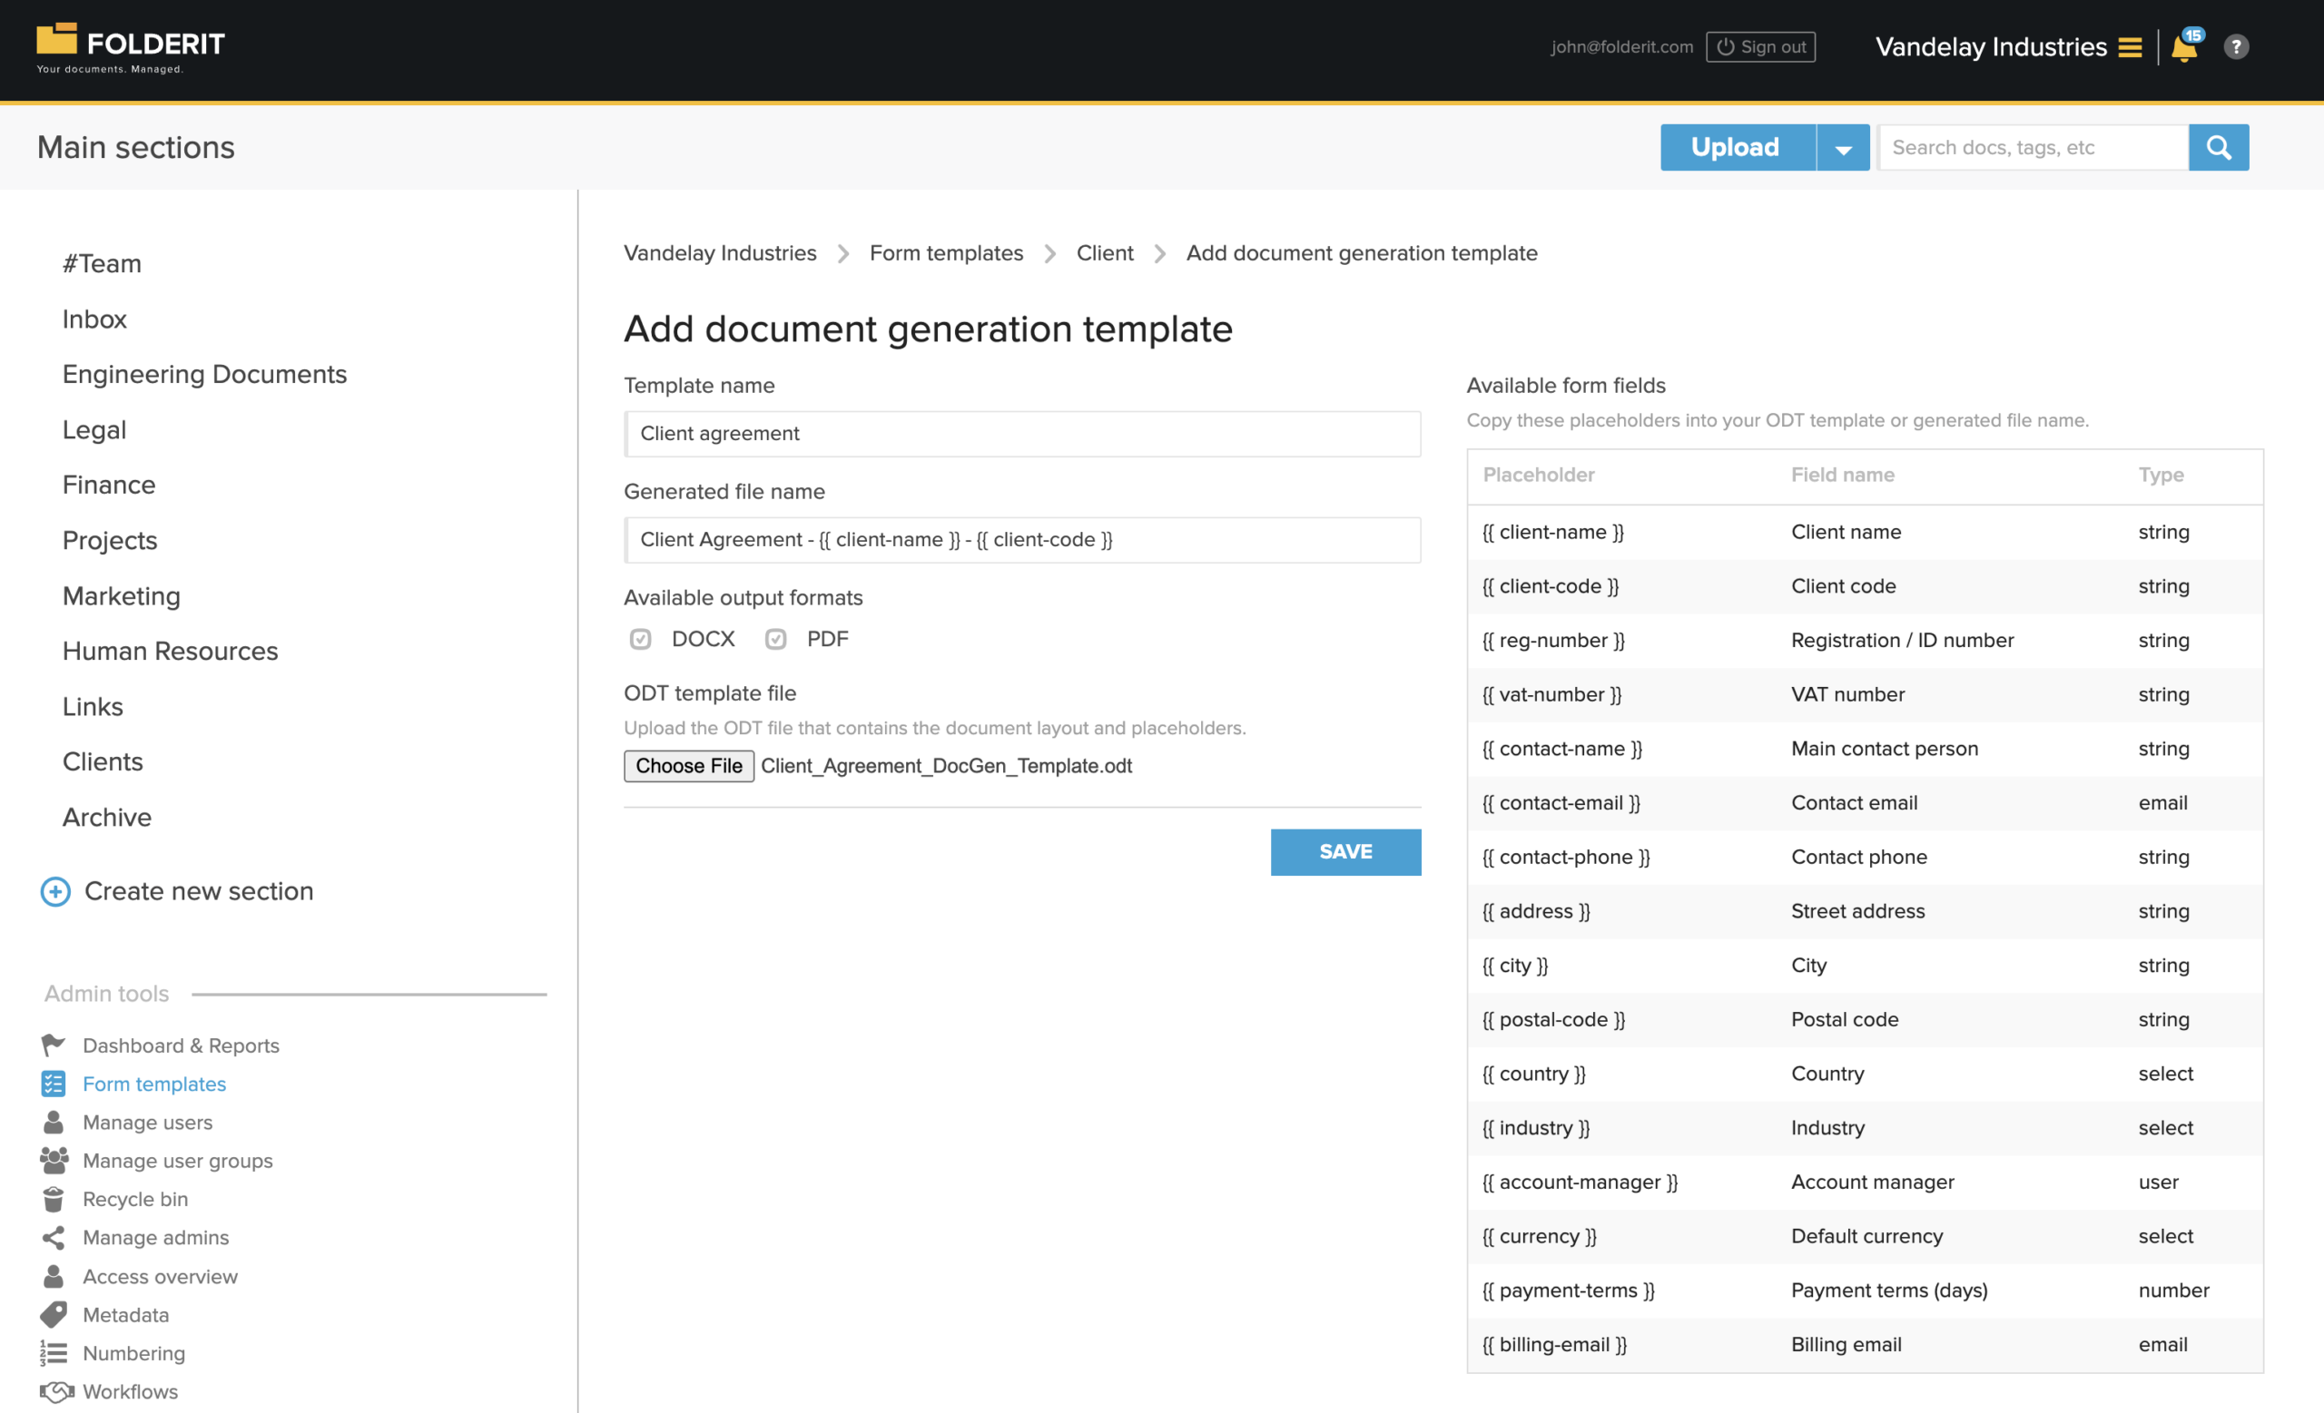Click the Numbering list icon
Viewport: 2324px width, 1413px height.
pyautogui.click(x=54, y=1353)
